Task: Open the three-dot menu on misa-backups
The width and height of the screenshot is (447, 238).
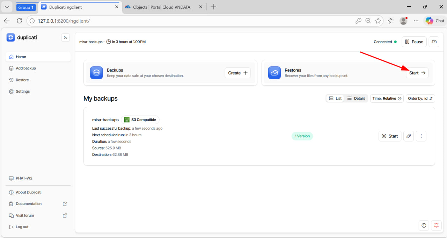Action: [x=421, y=136]
